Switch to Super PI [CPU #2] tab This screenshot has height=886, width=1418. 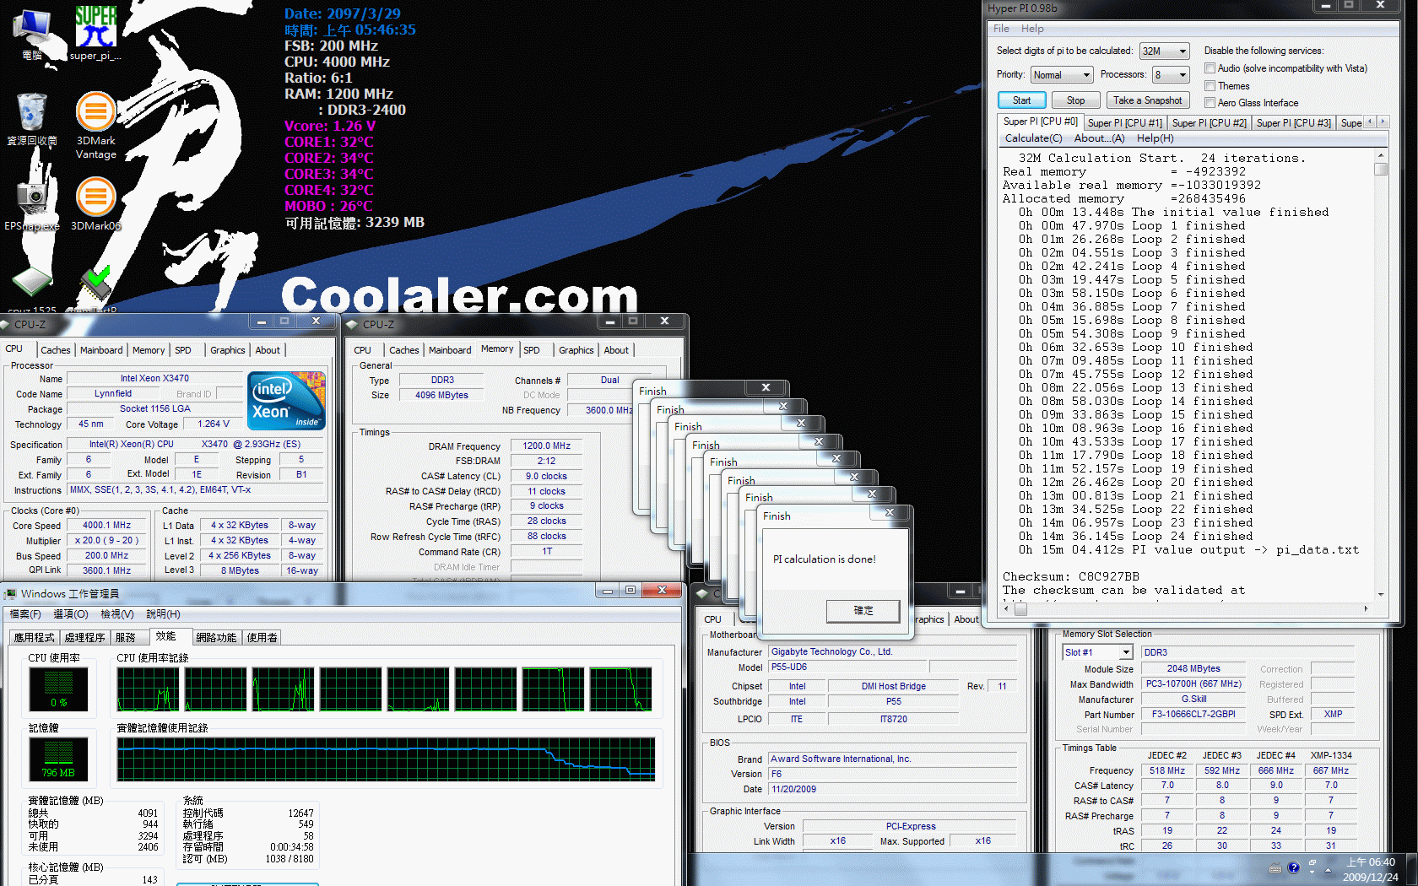point(1209,123)
